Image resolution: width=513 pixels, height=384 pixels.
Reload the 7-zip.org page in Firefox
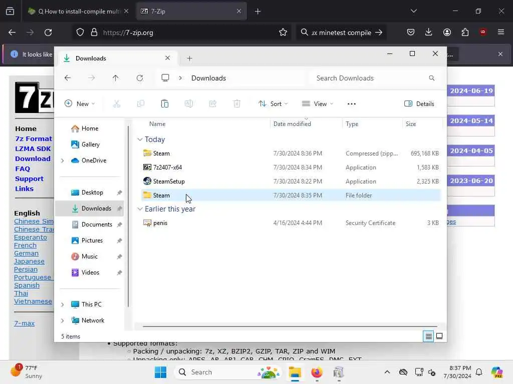[48, 32]
